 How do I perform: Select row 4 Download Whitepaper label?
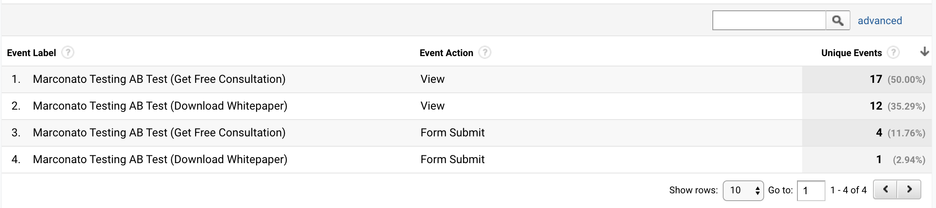point(160,160)
